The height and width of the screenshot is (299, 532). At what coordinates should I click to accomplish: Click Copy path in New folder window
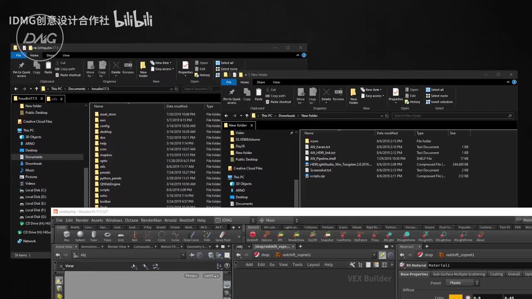click(x=275, y=96)
